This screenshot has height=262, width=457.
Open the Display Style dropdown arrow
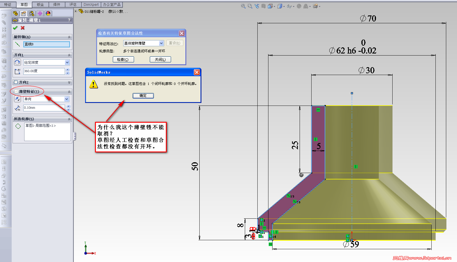[x=284, y=6]
